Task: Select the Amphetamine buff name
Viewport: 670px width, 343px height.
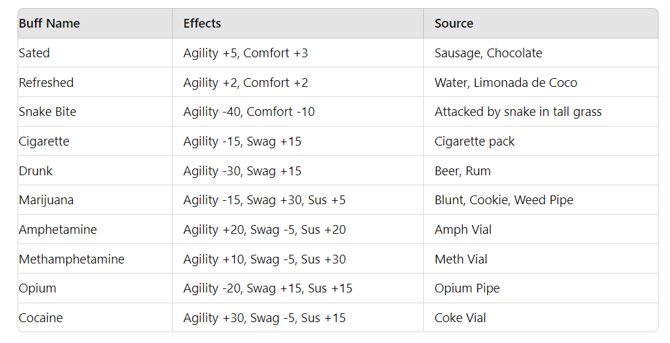Action: tap(57, 230)
